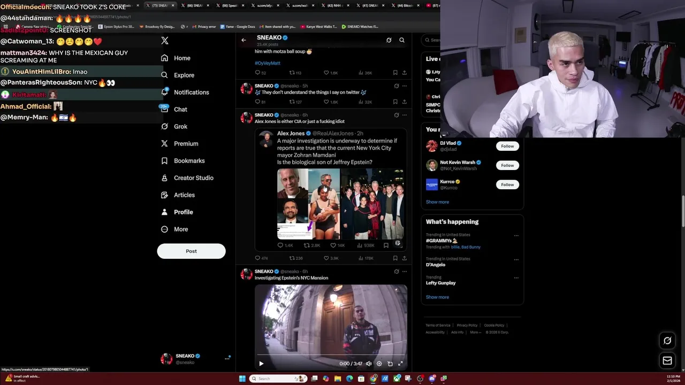The image size is (685, 385).
Task: Open Profile in the sidebar
Action: coord(177,212)
